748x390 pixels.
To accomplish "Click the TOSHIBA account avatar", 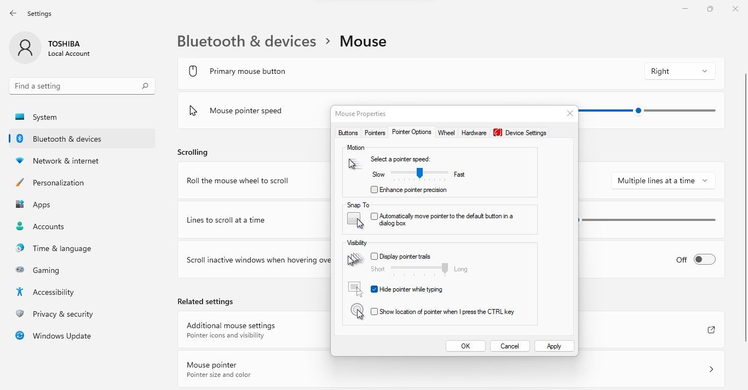I will click(25, 48).
